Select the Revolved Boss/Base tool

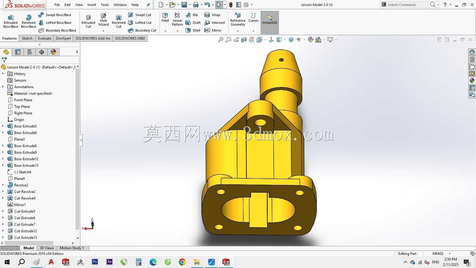pos(29,21)
